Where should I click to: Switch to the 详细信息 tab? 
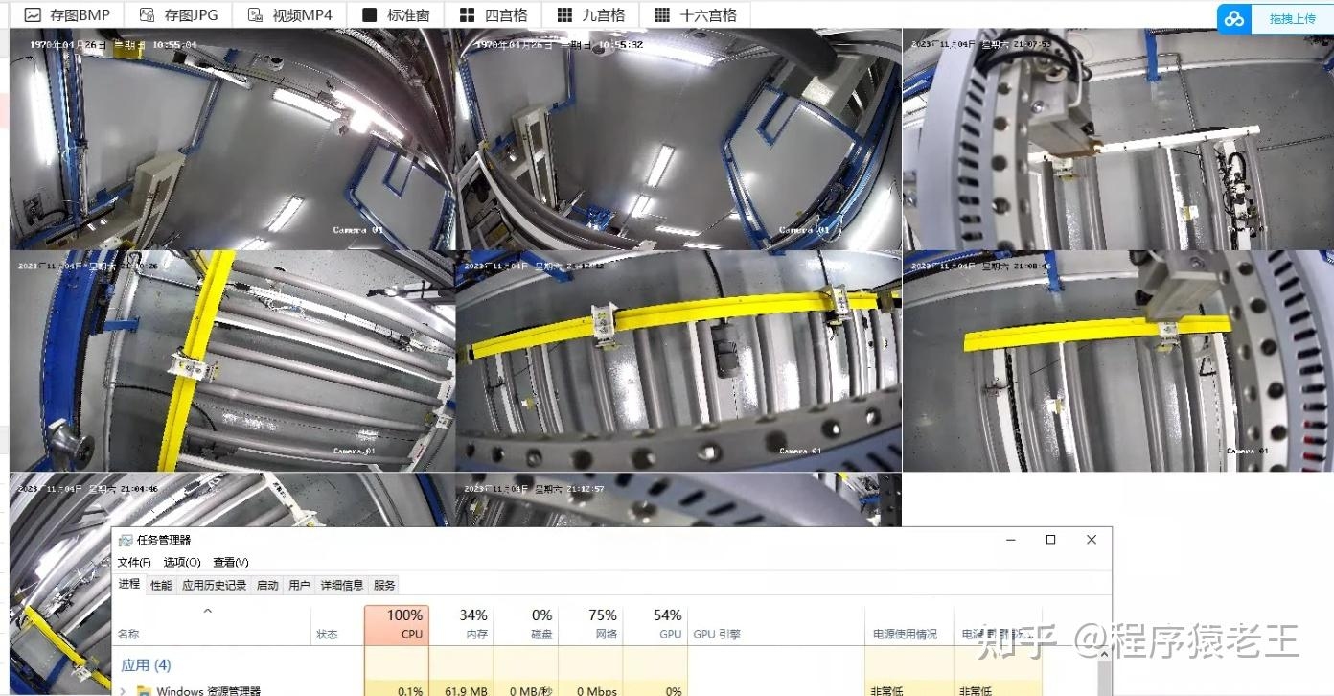341,585
